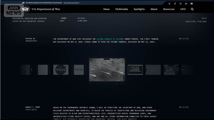
Task: Click the [05 22 26] date tag
Action: point(184,39)
